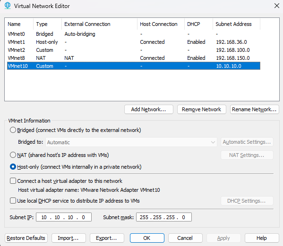Select the VMnet2 row

tap(134, 50)
